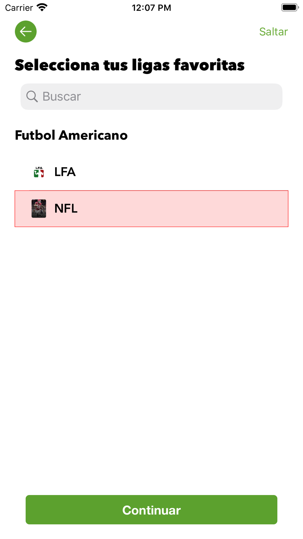Viewport: 303px width, 539px height.
Task: Tap the Buscar placeholder text
Action: point(62,96)
